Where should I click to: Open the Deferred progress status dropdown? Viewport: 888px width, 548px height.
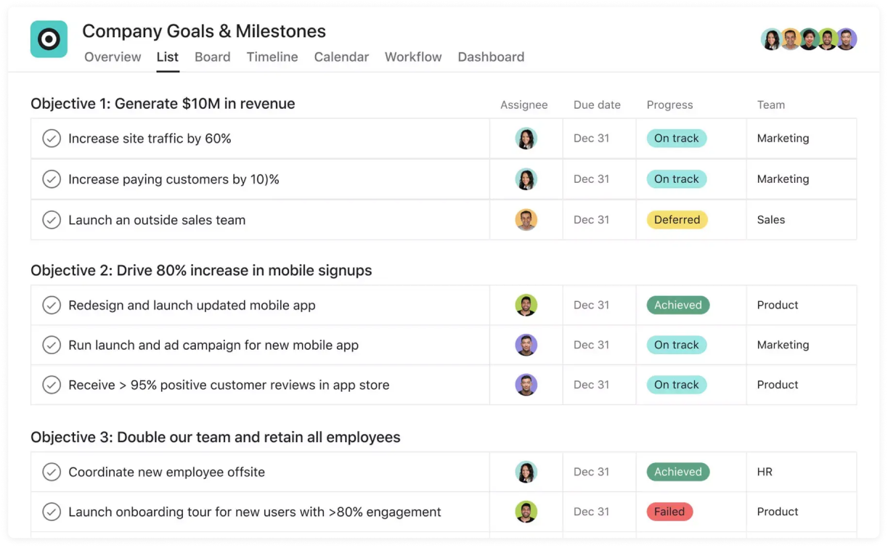(677, 220)
